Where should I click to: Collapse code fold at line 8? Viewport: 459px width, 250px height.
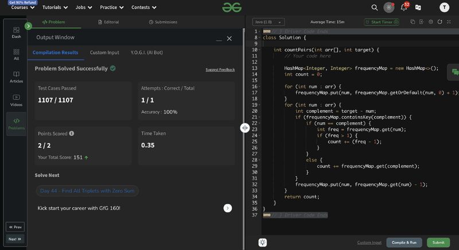pyautogui.click(x=260, y=37)
